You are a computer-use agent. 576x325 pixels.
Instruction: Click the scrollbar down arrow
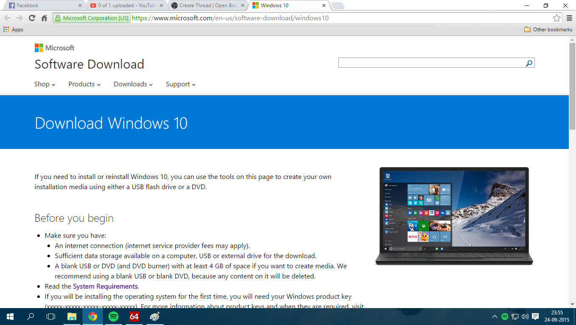572,304
